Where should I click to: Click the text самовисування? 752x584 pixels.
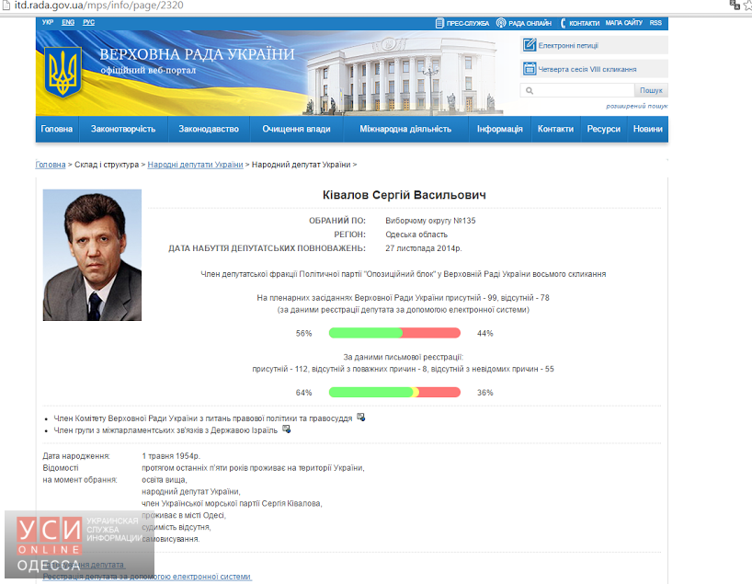(170, 539)
